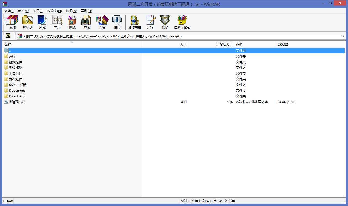The height and width of the screenshot is (206, 348).
Task: Run the 测试 (Test) archive tool
Action: 42,22
